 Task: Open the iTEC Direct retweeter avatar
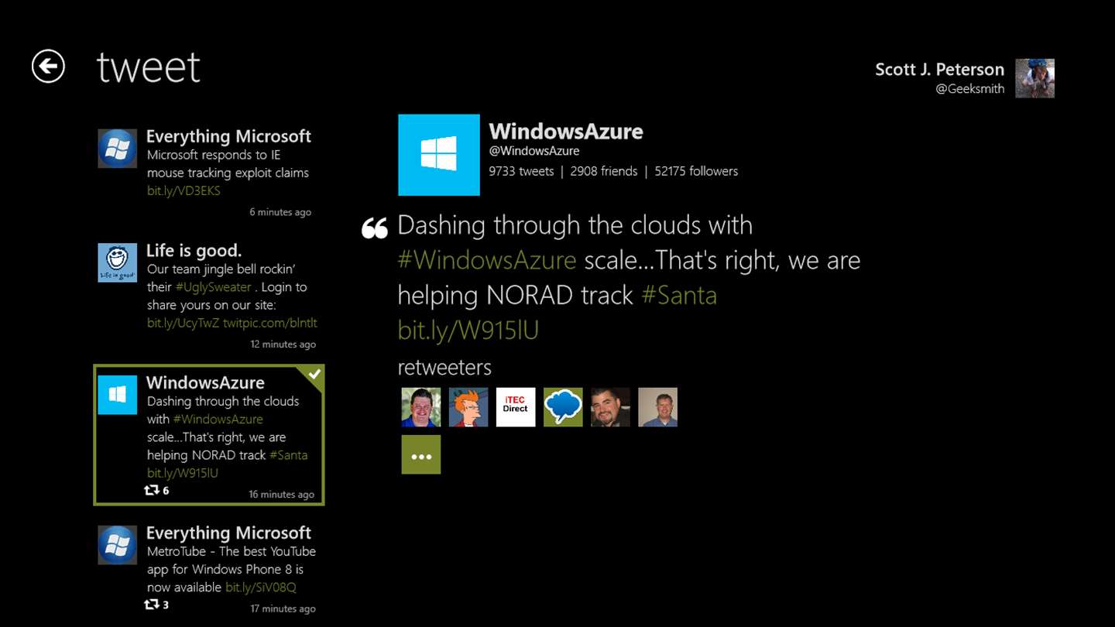tap(516, 407)
